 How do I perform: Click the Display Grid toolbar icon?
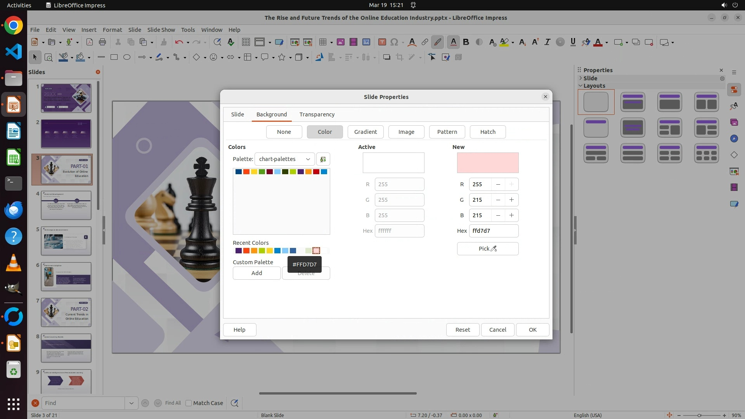246,42
